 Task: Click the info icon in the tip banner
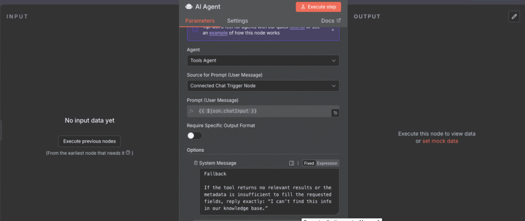click(195, 30)
